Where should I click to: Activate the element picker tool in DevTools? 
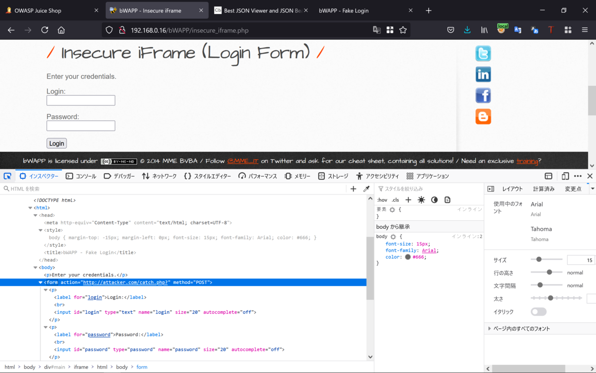[7, 176]
